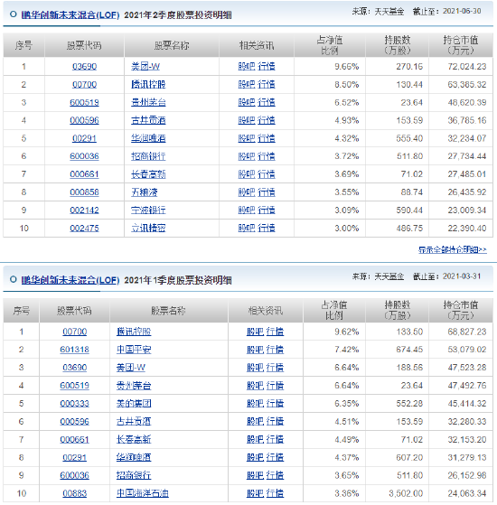Open stock code 000596 in Q1 table
Screen dimensions: 497x505
[75, 421]
